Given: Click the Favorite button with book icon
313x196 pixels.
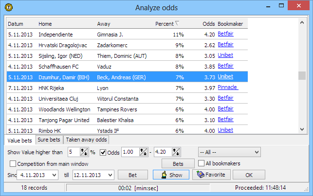Looking at the screenshot, I should tap(211, 175).
